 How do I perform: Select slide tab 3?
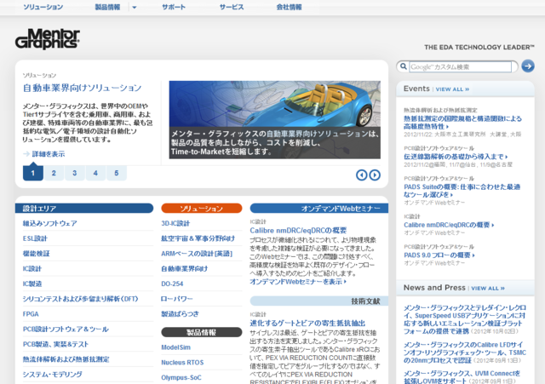(75, 173)
